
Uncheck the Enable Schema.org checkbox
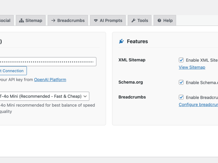(x=181, y=82)
